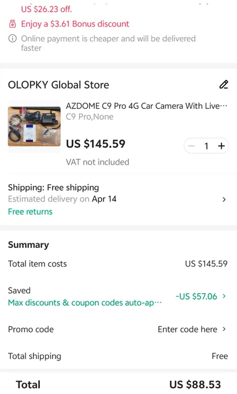This screenshot has height=394, width=237.
Task: Tap the edit pencil icon beside OLOPKY Global Store
Action: 224,85
